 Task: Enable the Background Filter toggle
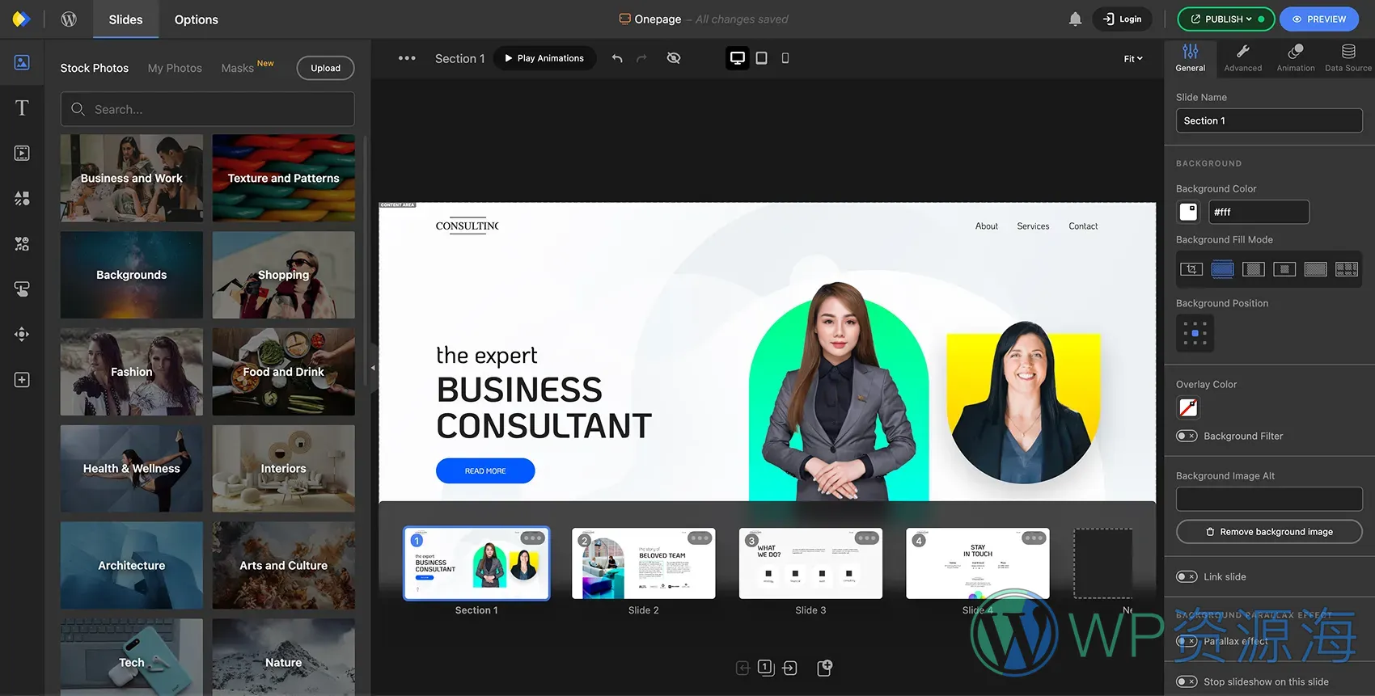(x=1187, y=436)
